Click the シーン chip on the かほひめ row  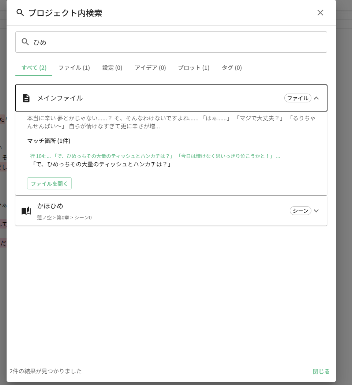click(300, 211)
